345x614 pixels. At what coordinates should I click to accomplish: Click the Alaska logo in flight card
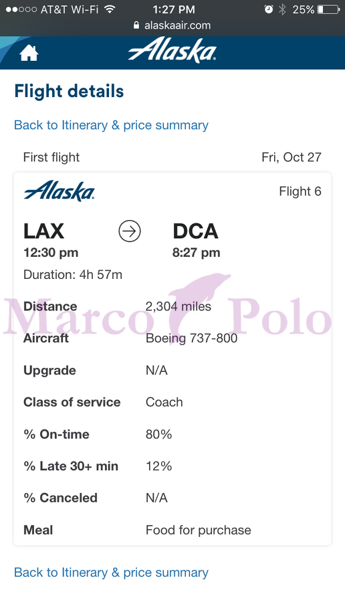pyautogui.click(x=59, y=191)
